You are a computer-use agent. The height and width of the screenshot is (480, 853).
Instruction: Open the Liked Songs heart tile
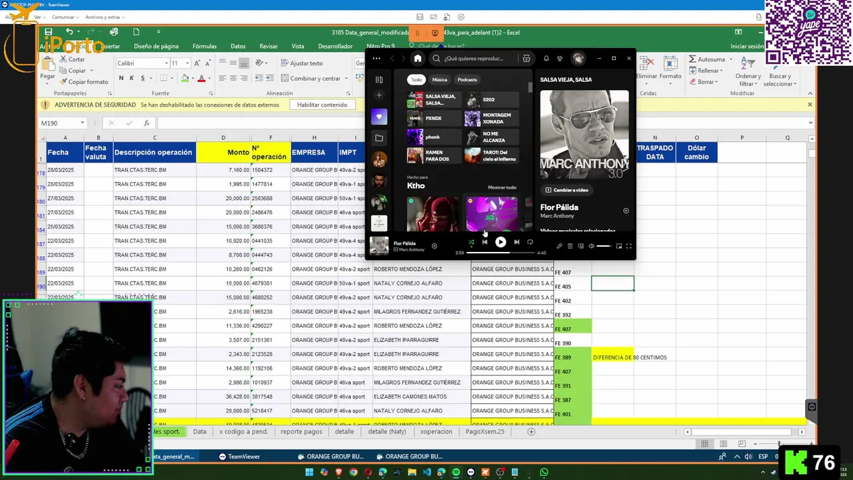click(x=379, y=117)
